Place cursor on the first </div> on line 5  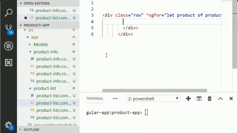(x=131, y=28)
